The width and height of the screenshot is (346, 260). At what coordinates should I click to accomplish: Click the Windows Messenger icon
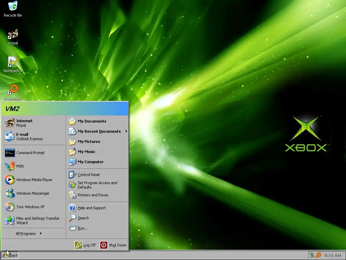[x=10, y=193]
